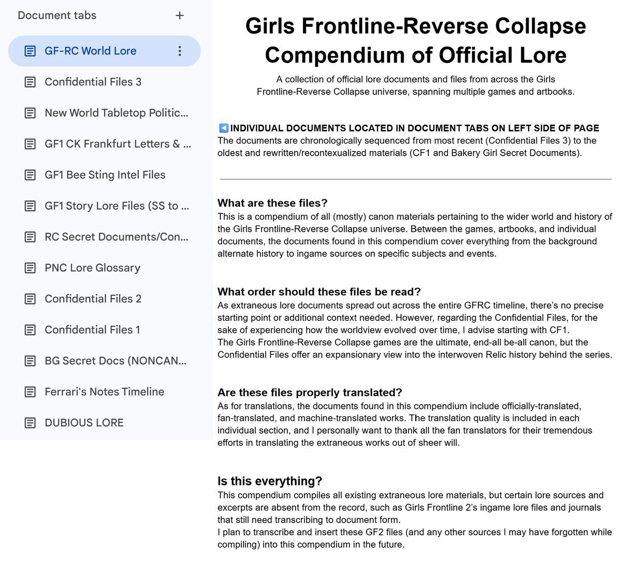
Task: Add a new document tab with plus icon
Action: pos(180,16)
